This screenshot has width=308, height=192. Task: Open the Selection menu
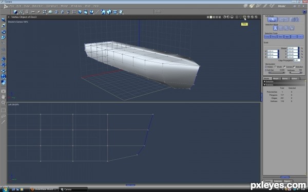tap(37, 6)
